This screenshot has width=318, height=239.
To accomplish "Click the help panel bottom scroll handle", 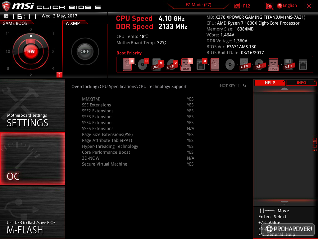I will [284, 203].
